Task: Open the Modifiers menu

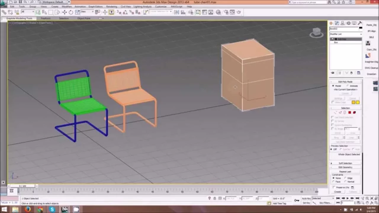Action: [67, 6]
